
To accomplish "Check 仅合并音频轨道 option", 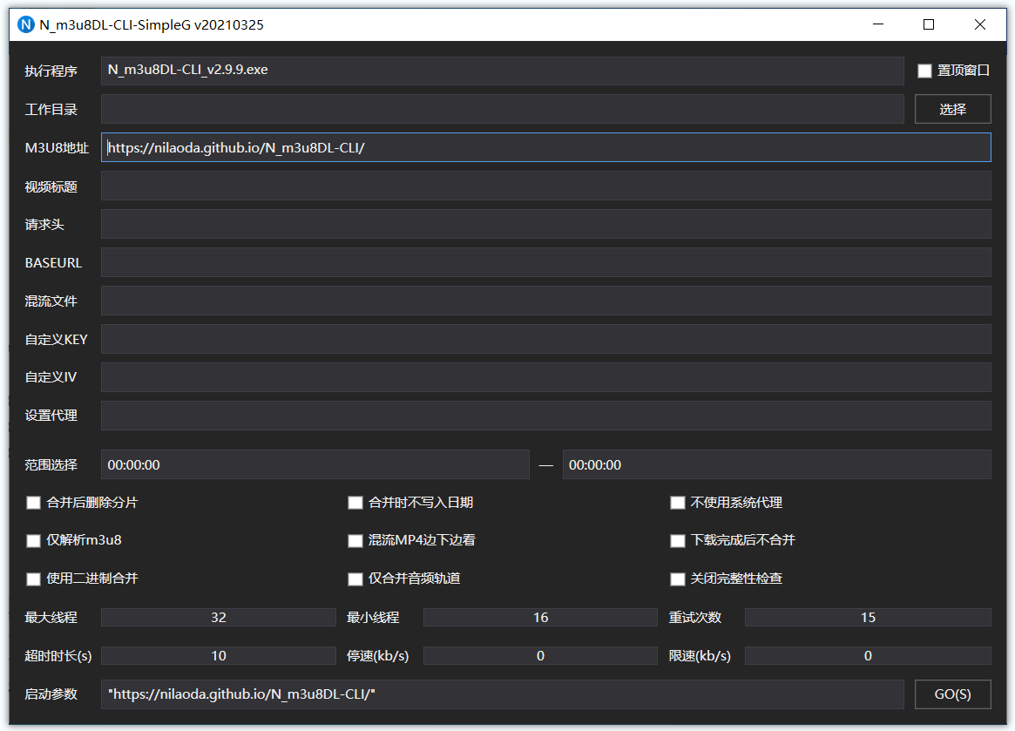I will 355,579.
